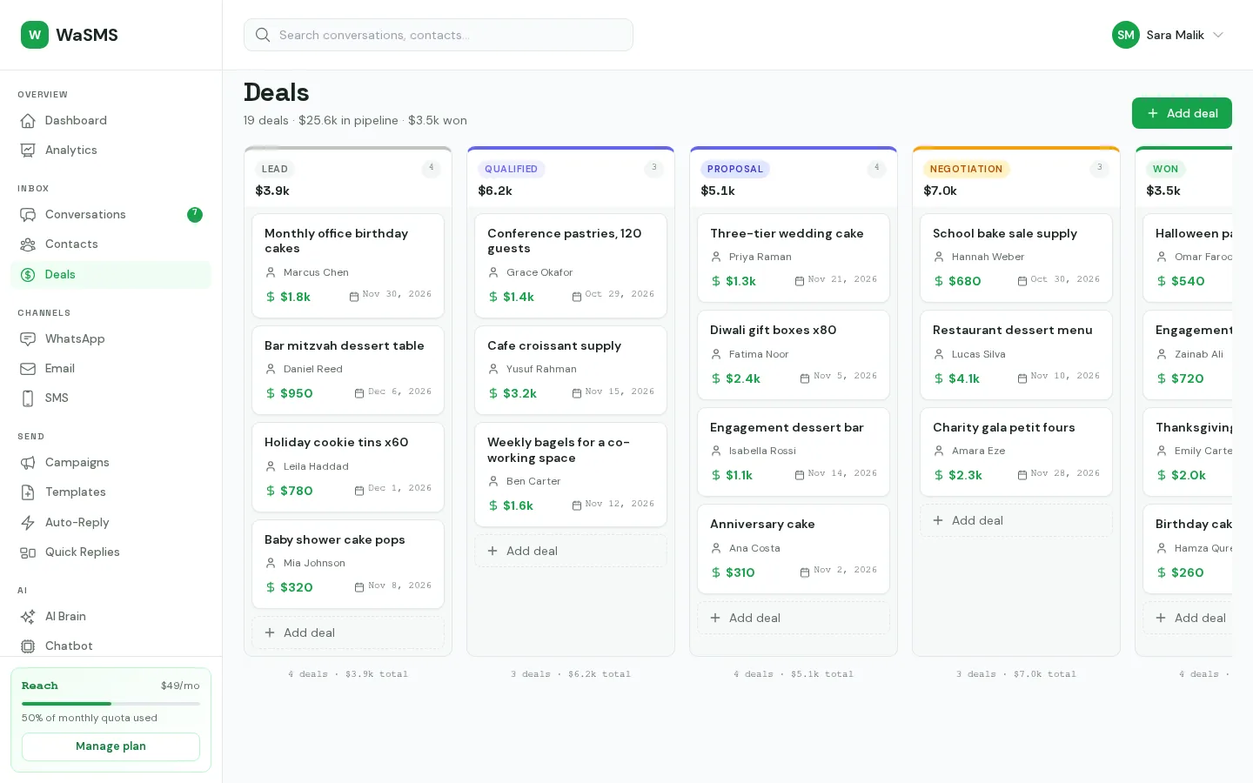Add a deal to the Proposal column

[x=794, y=618]
